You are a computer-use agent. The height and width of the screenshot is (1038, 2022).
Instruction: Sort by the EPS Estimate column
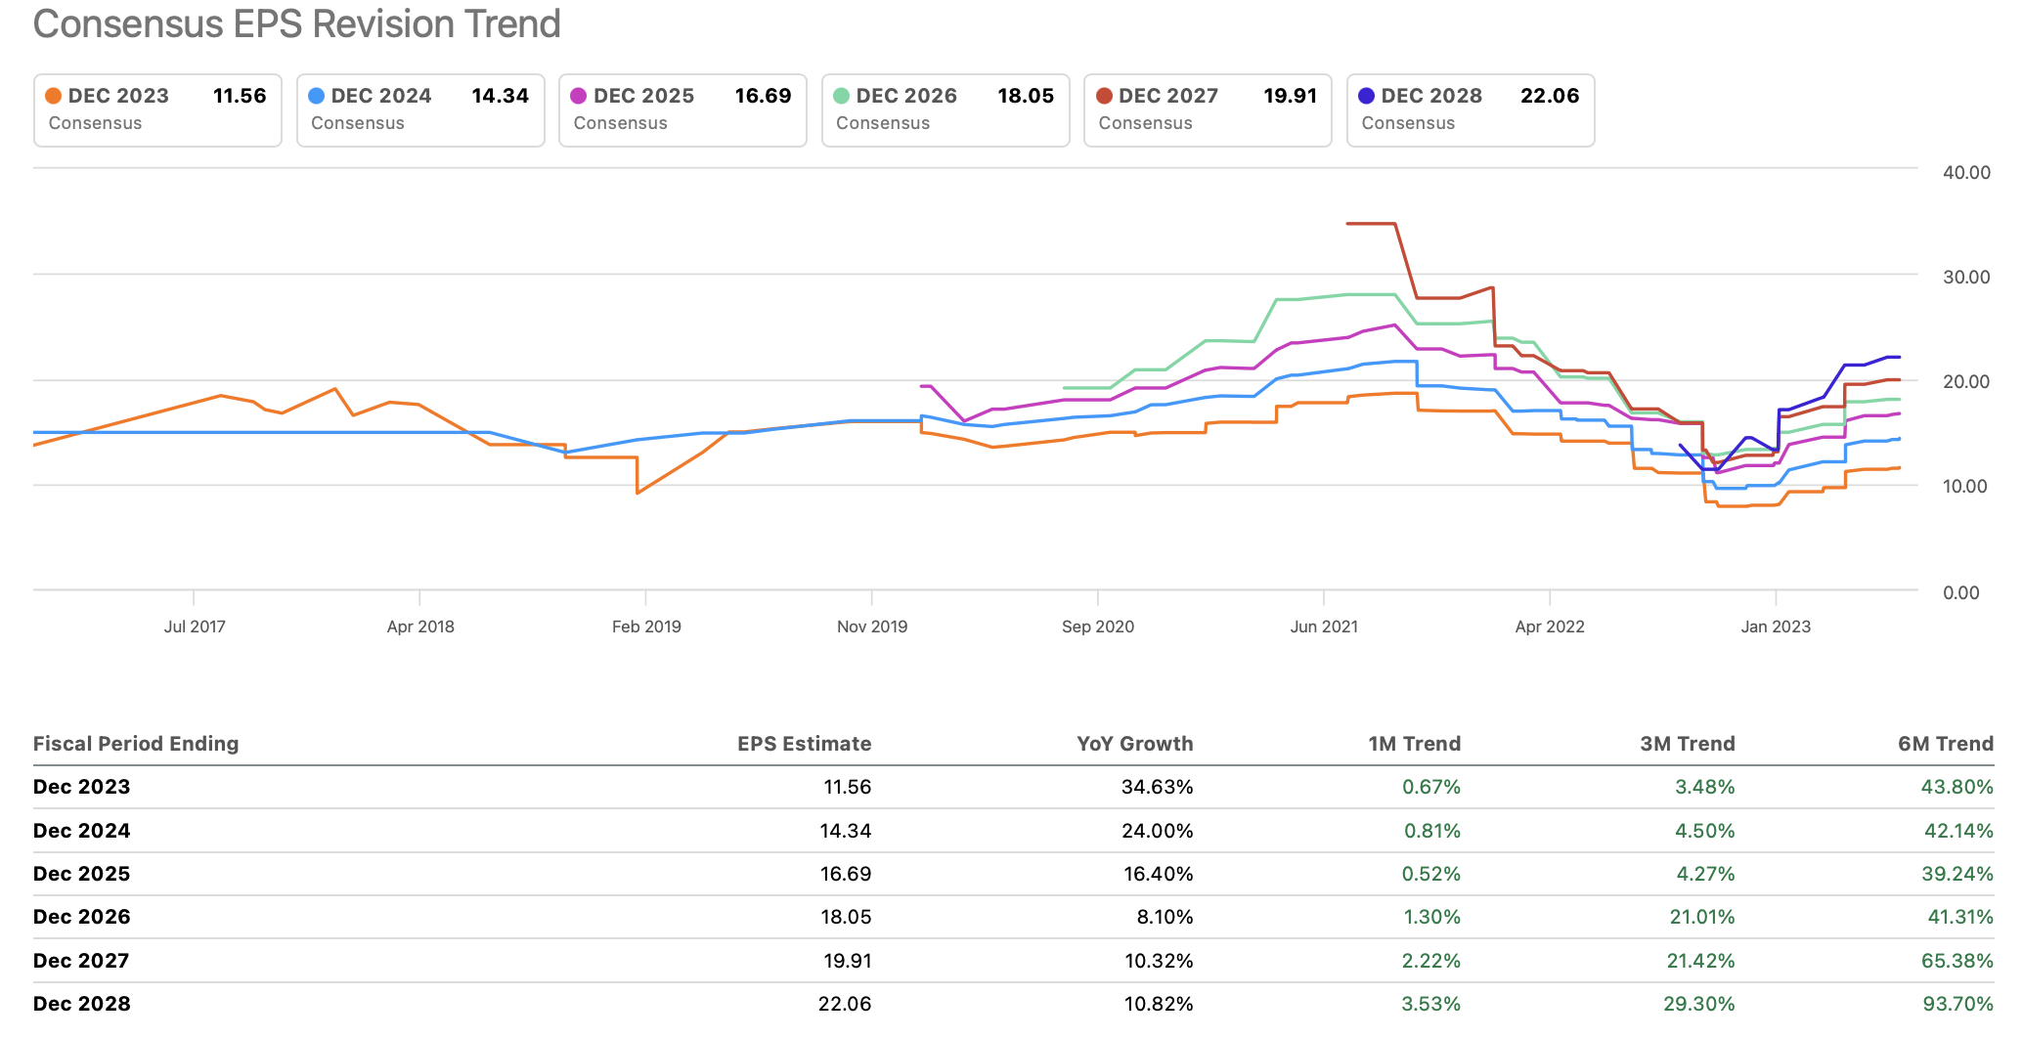(804, 744)
